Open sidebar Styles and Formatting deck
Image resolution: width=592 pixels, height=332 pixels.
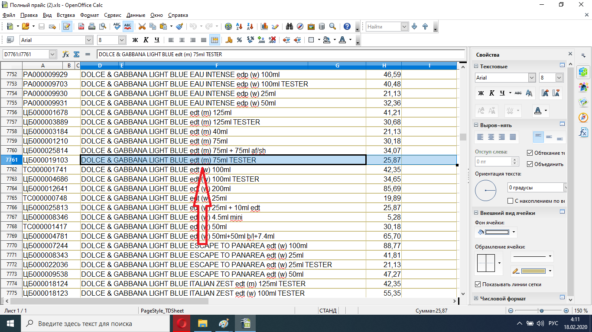(583, 87)
